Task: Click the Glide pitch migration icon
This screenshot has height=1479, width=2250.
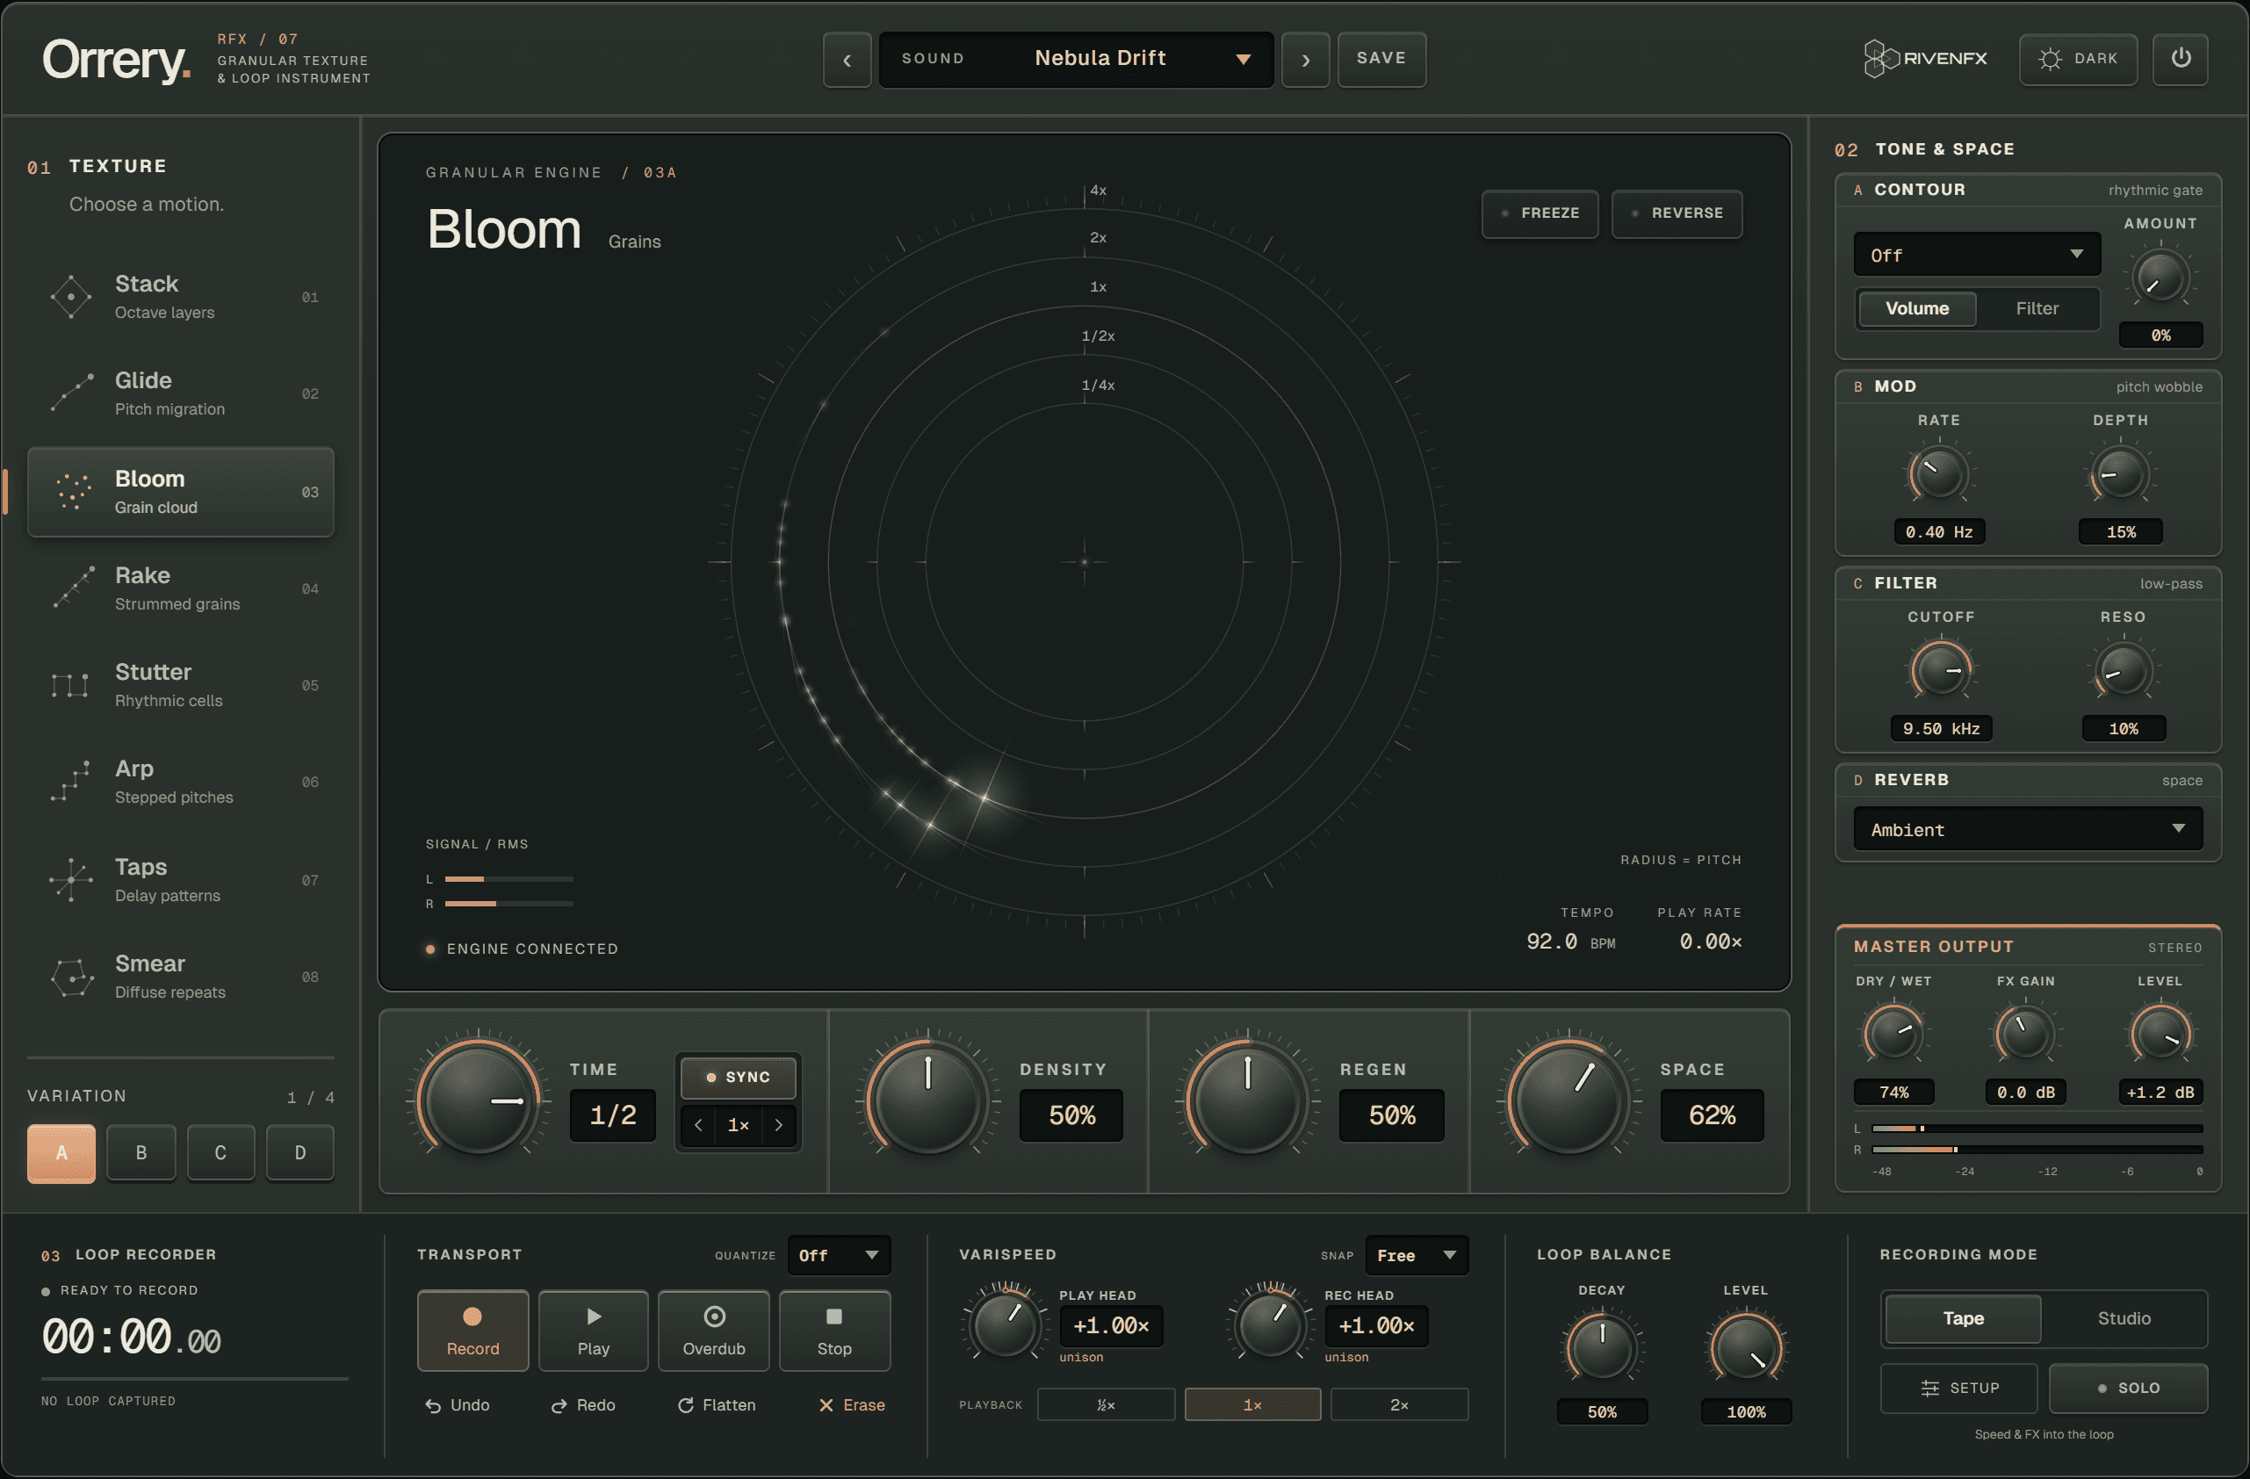Action: tap(71, 393)
